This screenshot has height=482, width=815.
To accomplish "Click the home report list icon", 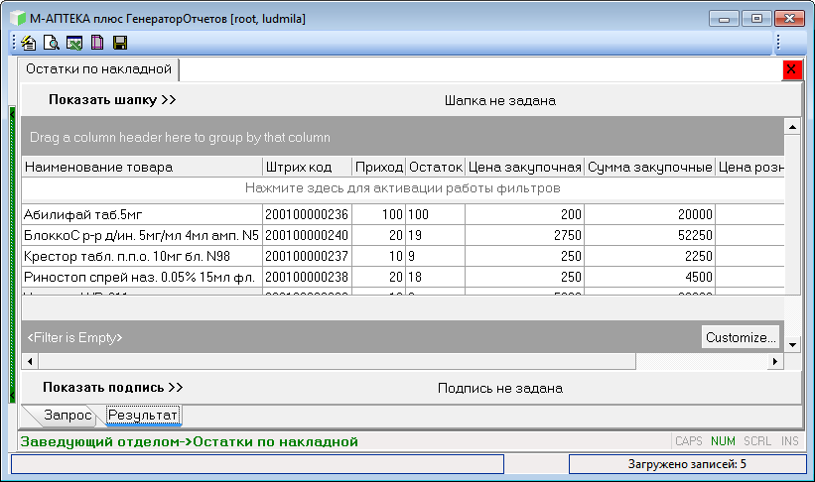I will point(28,43).
